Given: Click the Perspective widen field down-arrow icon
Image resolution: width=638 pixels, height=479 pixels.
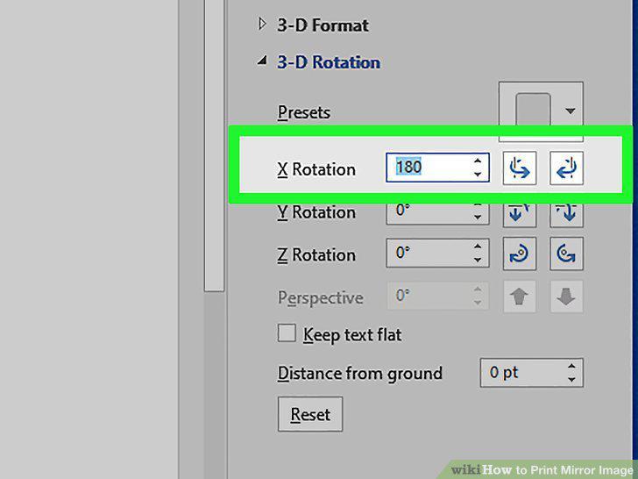Looking at the screenshot, I should point(566,297).
